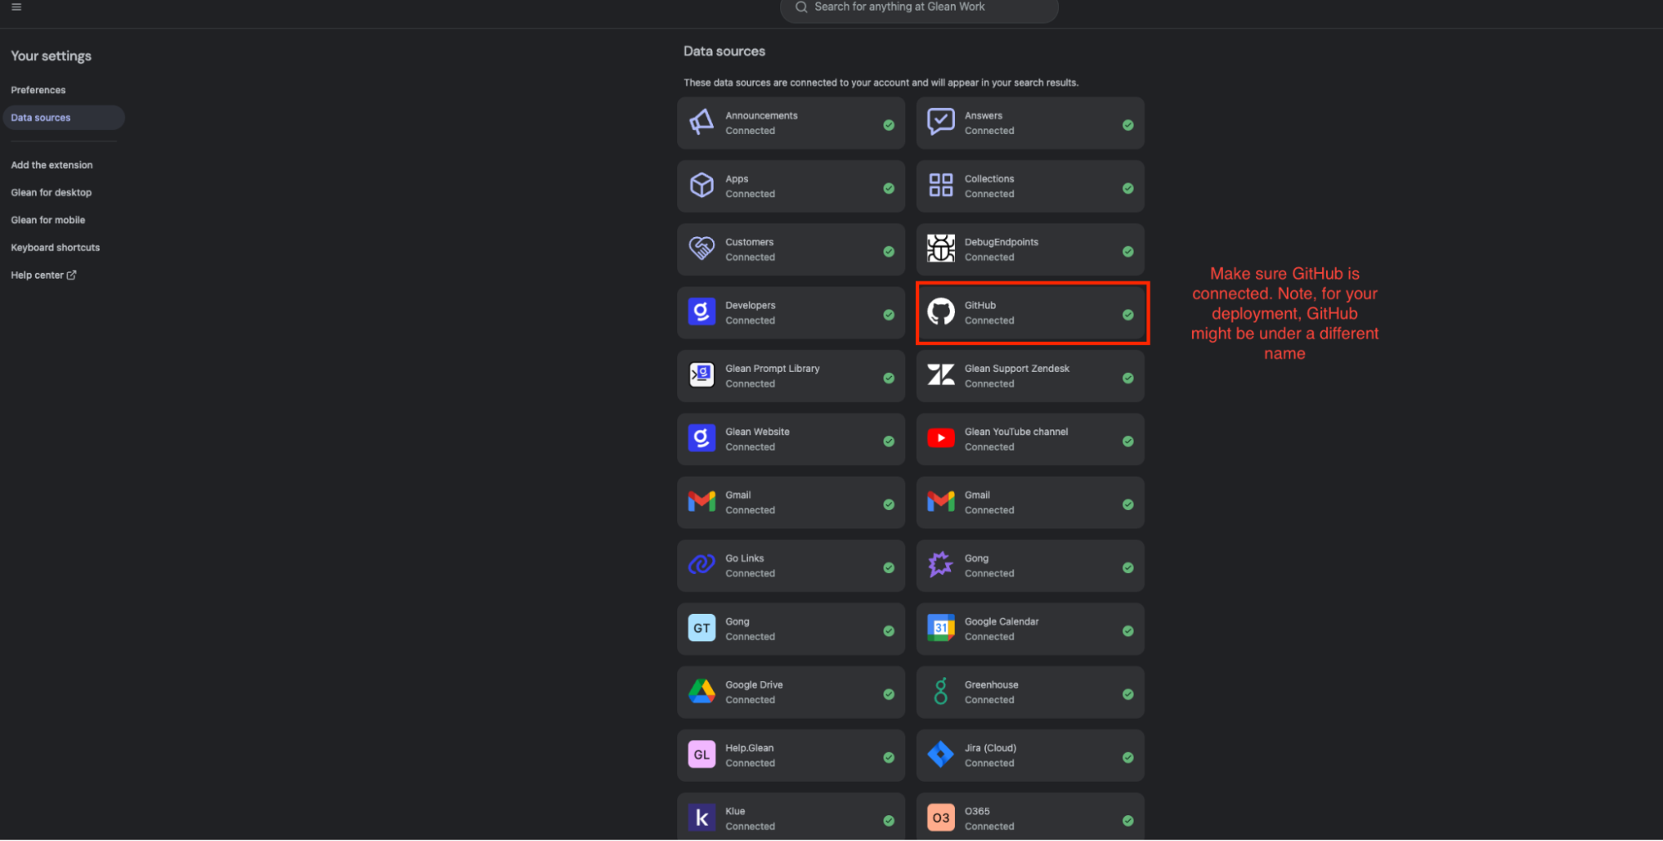Click the green check on Jira (Cloud)

(1128, 757)
